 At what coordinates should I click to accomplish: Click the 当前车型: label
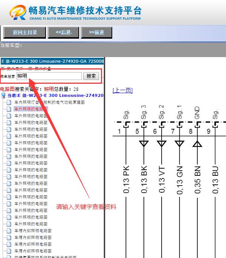coord(11,45)
